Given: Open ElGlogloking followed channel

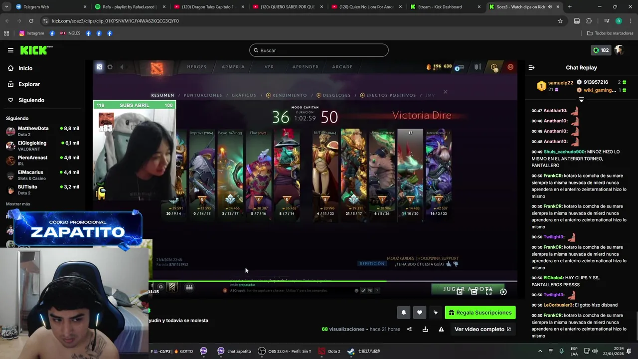Looking at the screenshot, I should click(42, 146).
